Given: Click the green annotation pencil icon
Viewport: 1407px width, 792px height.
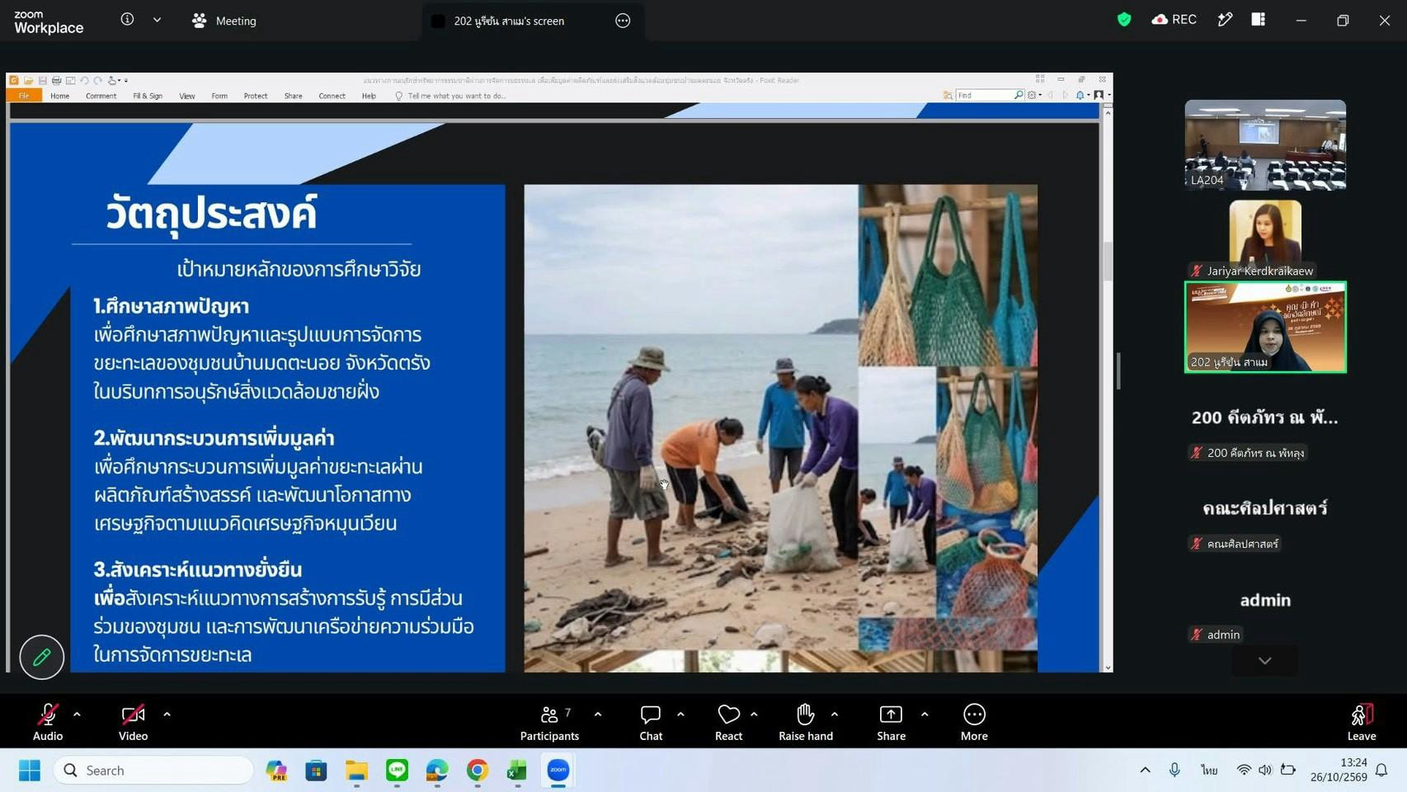Looking at the screenshot, I should (x=41, y=658).
